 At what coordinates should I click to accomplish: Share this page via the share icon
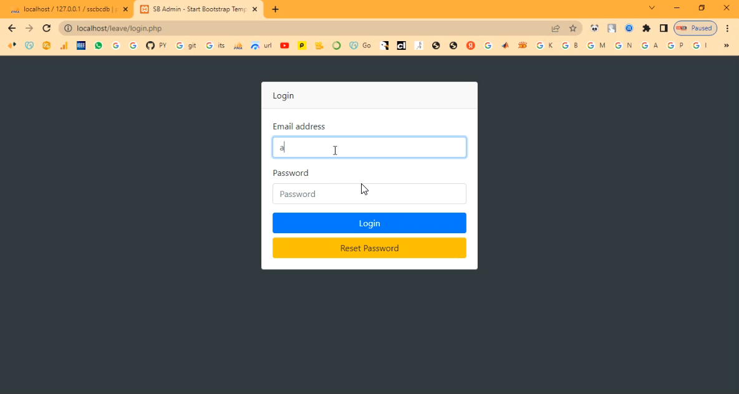point(556,28)
